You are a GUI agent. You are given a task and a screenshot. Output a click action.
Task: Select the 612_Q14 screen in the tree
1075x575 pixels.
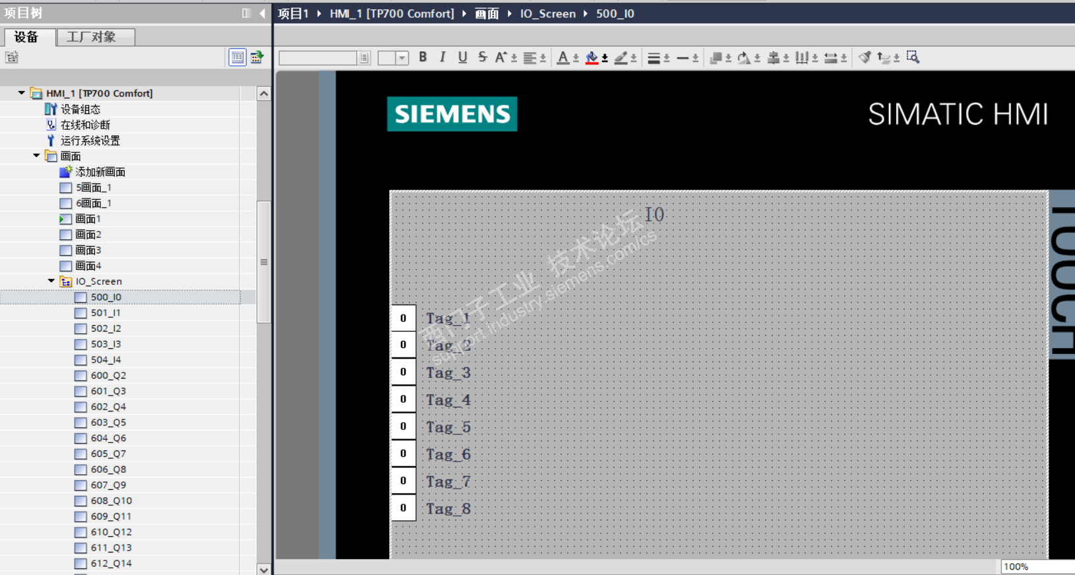point(111,563)
